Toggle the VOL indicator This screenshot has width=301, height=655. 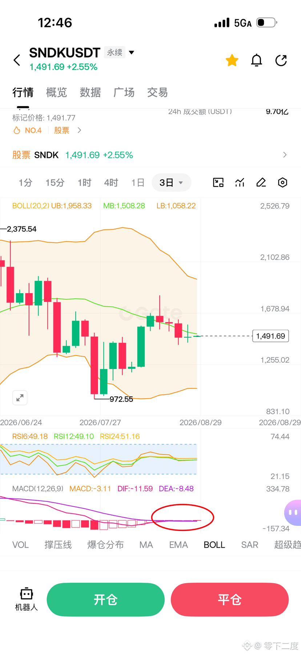pyautogui.click(x=20, y=545)
